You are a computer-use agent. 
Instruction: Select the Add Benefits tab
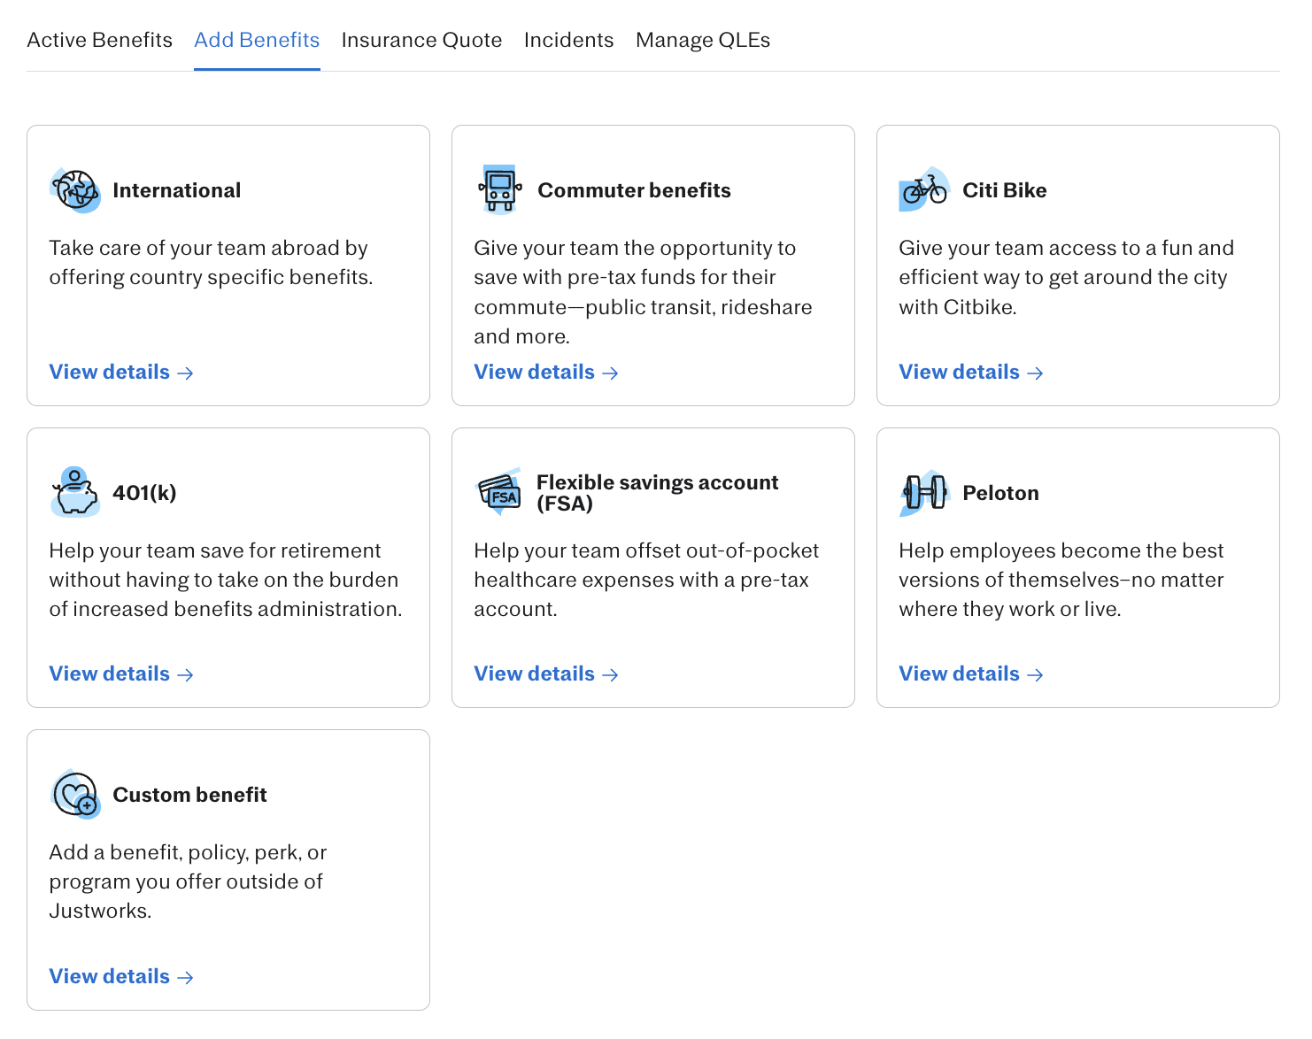[x=257, y=40]
